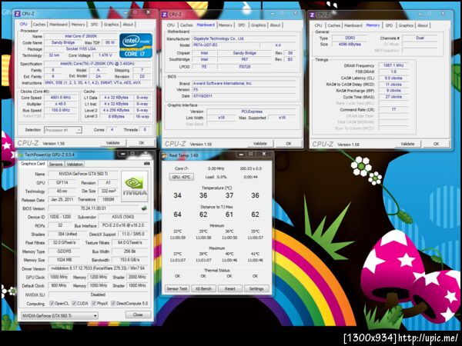Screen dimensions: 462x346
Task: Open Mainboard tab in first CPU-Z window
Action: pos(59,25)
